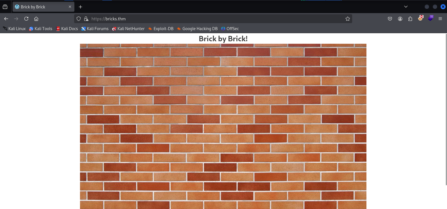Open the purple extension with 11 badge
The width and height of the screenshot is (447, 209).
[x=430, y=18]
